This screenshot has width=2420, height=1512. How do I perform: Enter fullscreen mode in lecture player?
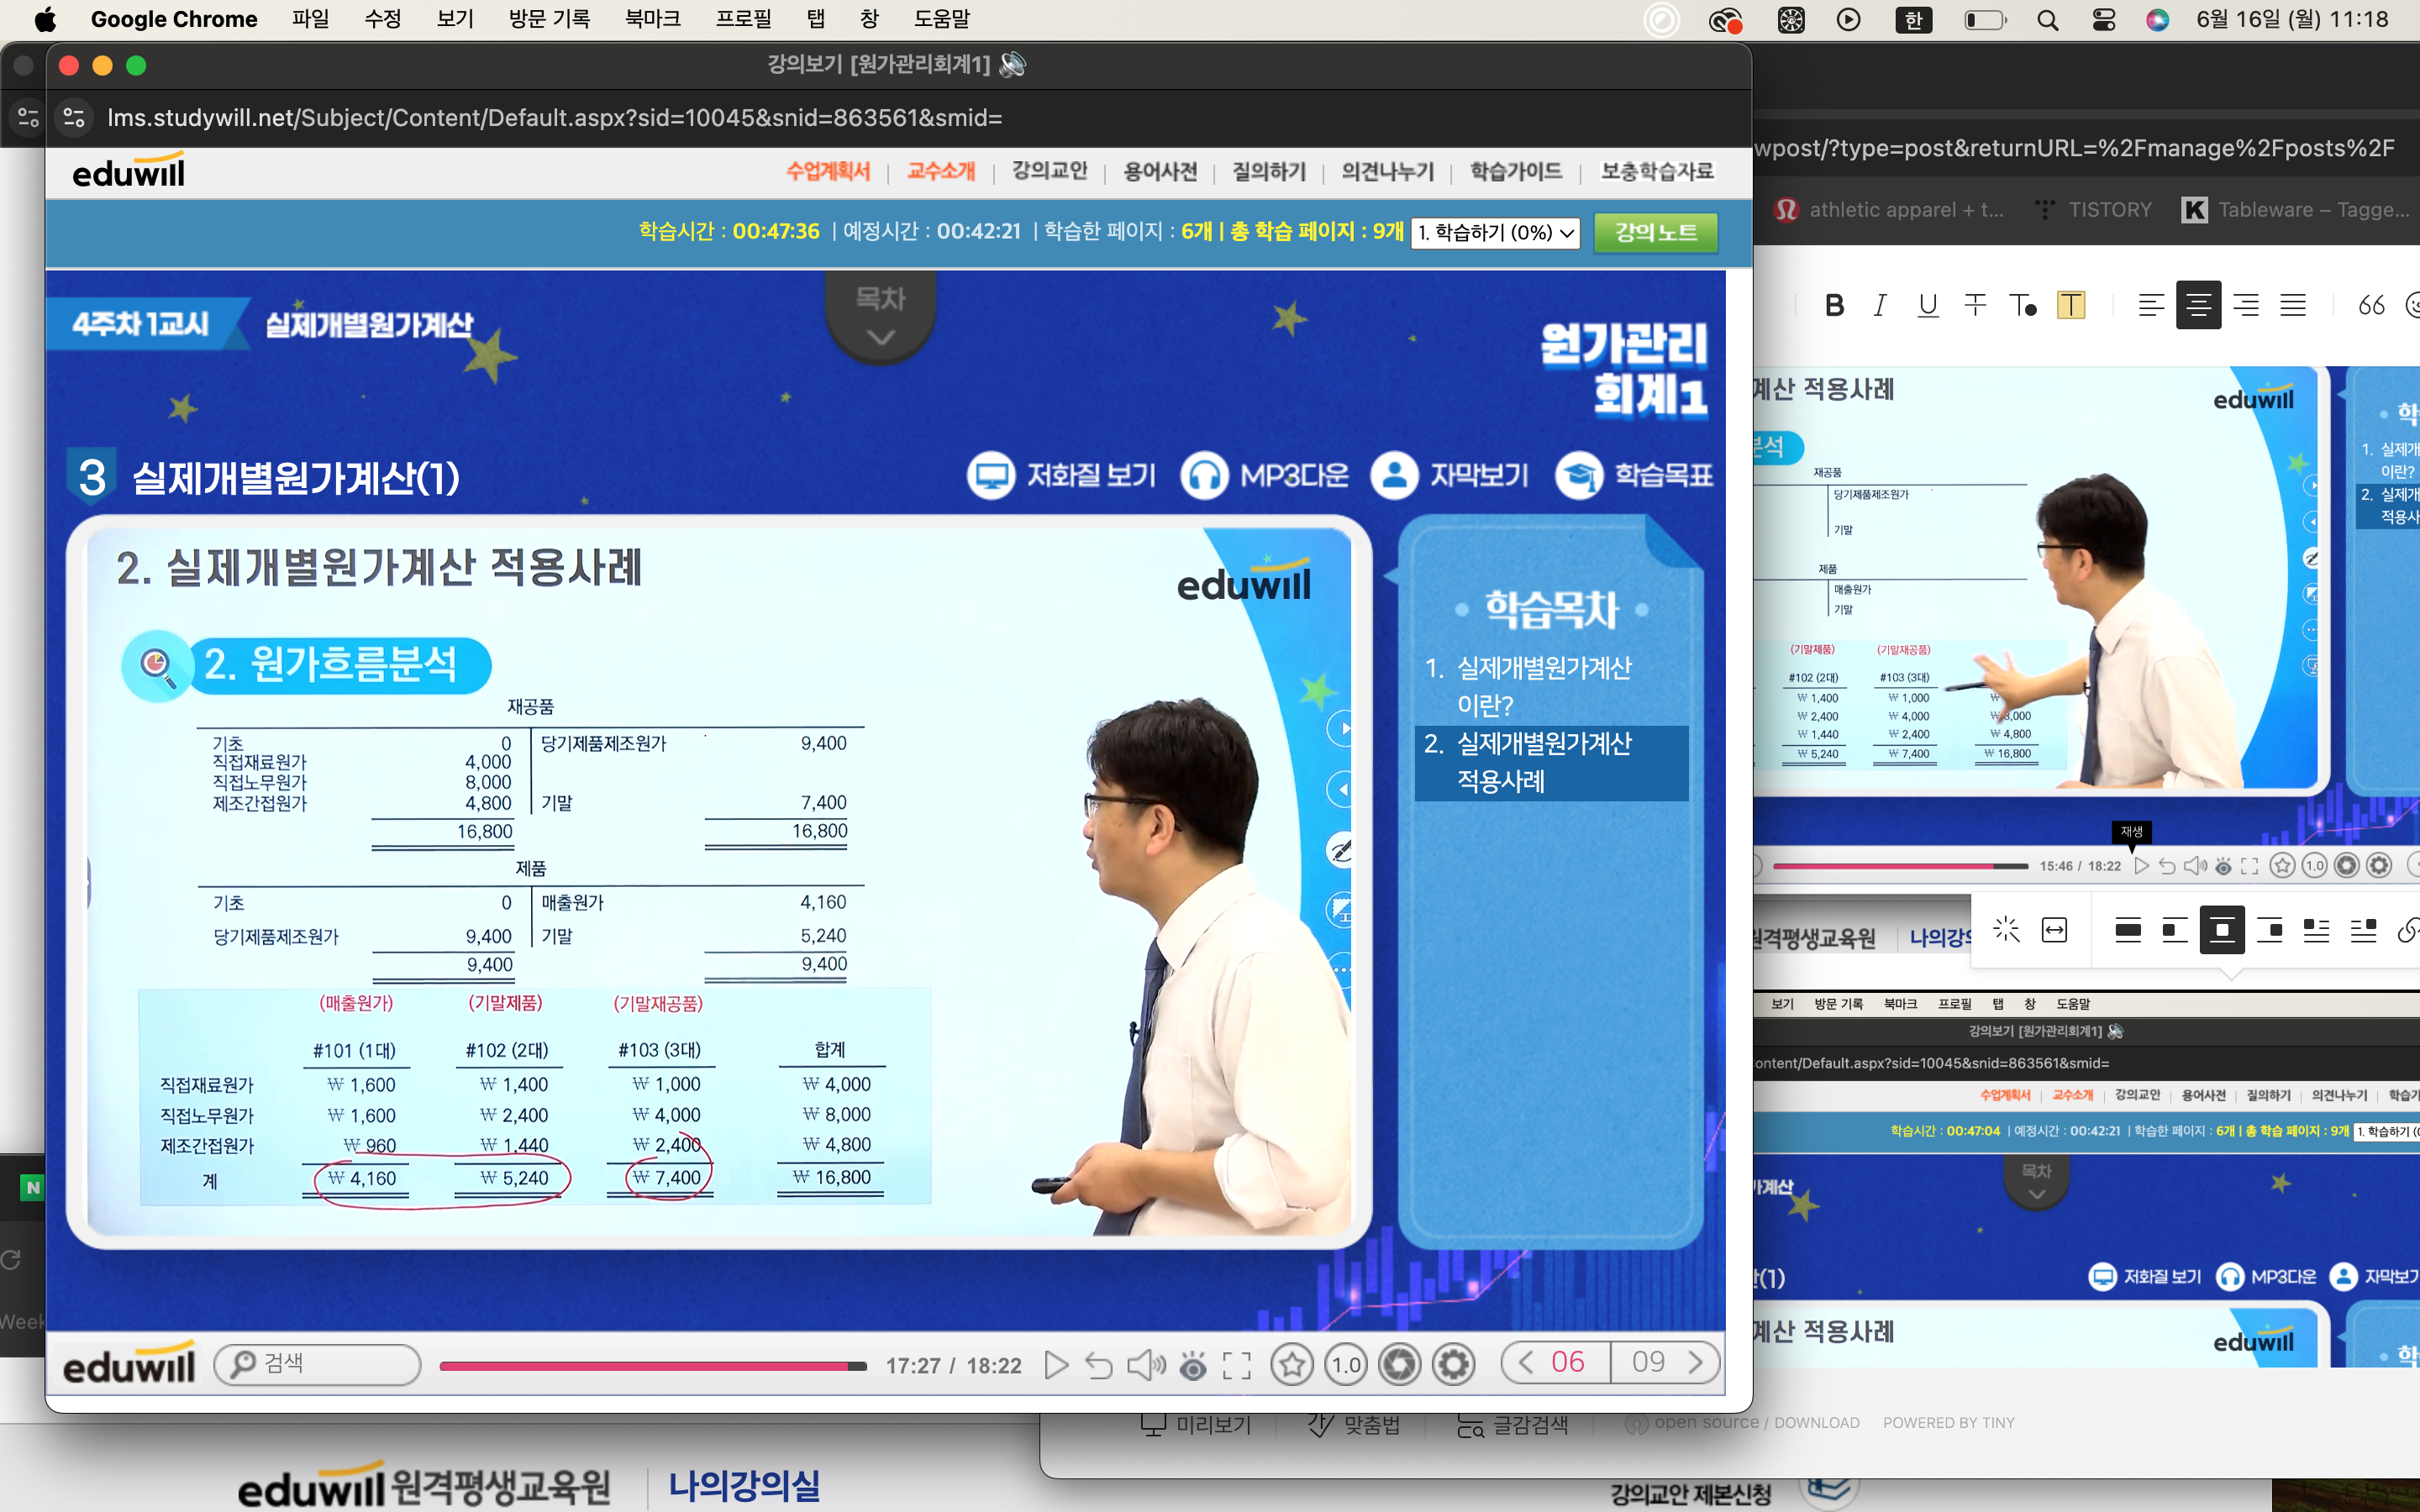click(1237, 1364)
